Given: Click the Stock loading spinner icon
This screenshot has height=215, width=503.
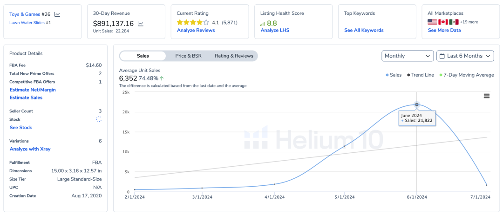Looking at the screenshot, I should coord(99,119).
